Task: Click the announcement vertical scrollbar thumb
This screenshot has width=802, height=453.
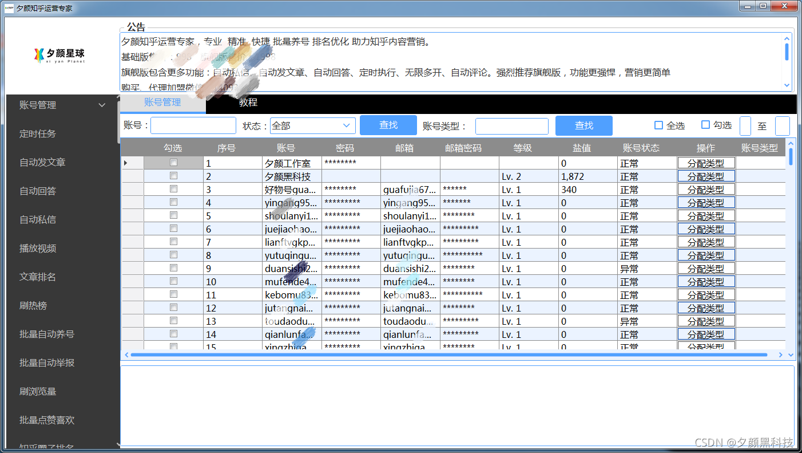Action: (x=787, y=52)
